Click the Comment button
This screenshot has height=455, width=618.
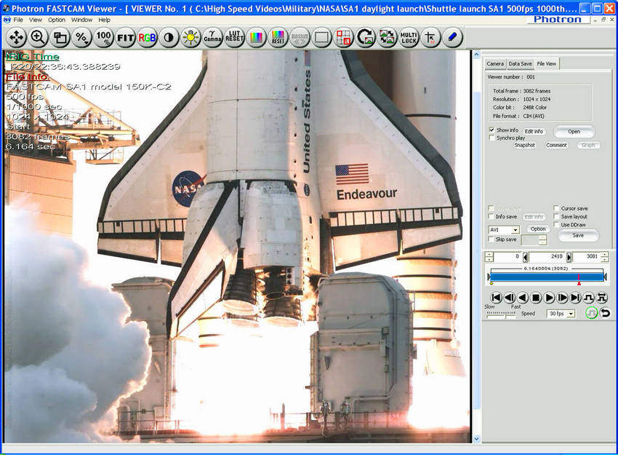click(x=556, y=145)
